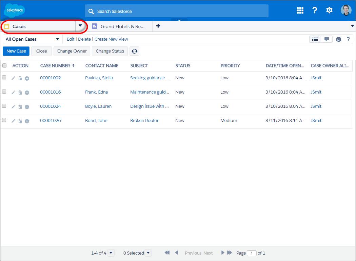
Task: Sort by Case Number column
Action: tap(57, 66)
